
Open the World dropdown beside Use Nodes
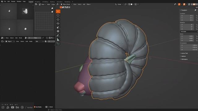tap(50, 107)
